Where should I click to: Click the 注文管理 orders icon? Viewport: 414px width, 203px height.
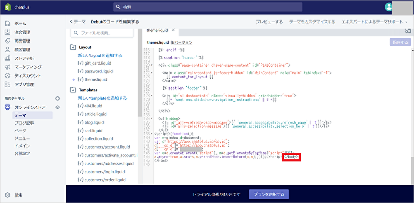click(8, 32)
